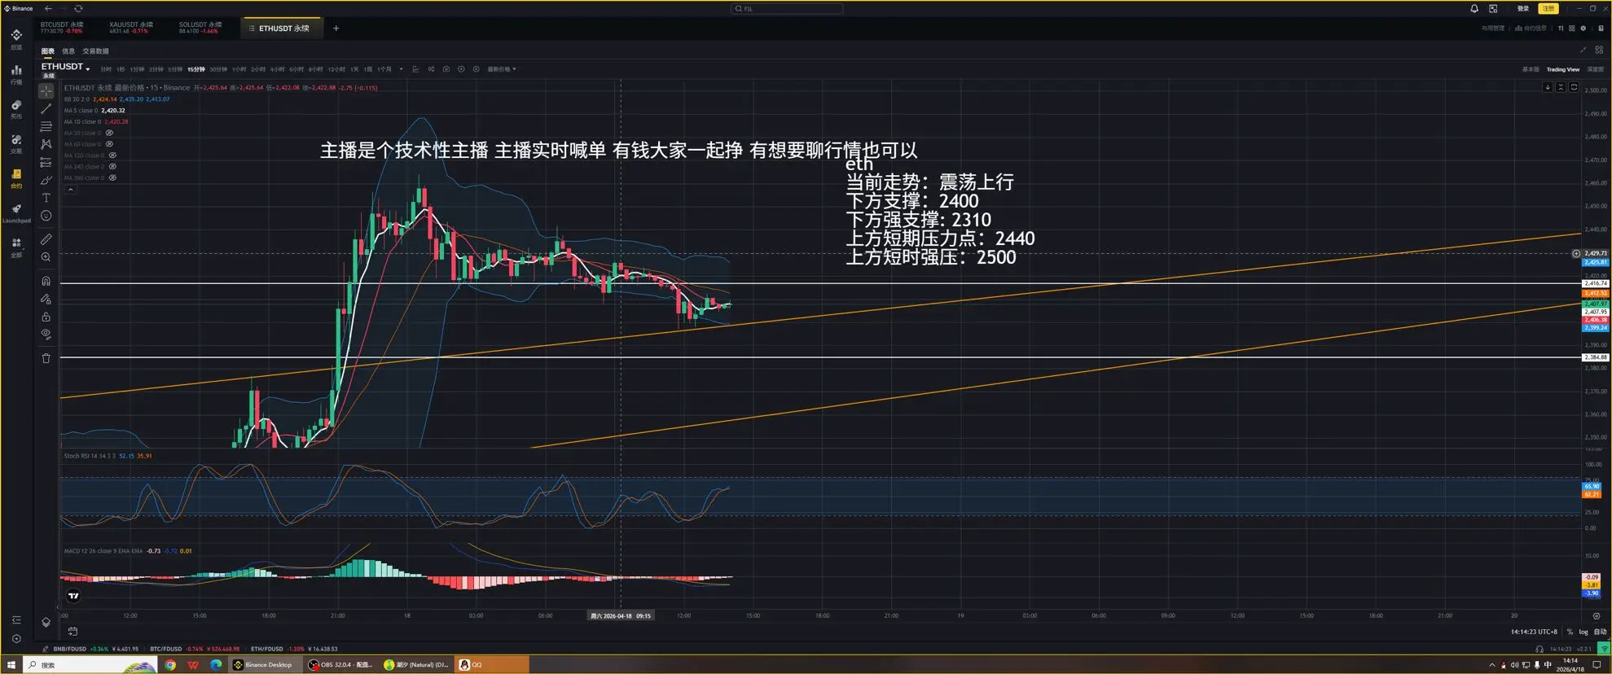
Task: Switch to the 深度图 depth chart view
Action: (1595, 69)
